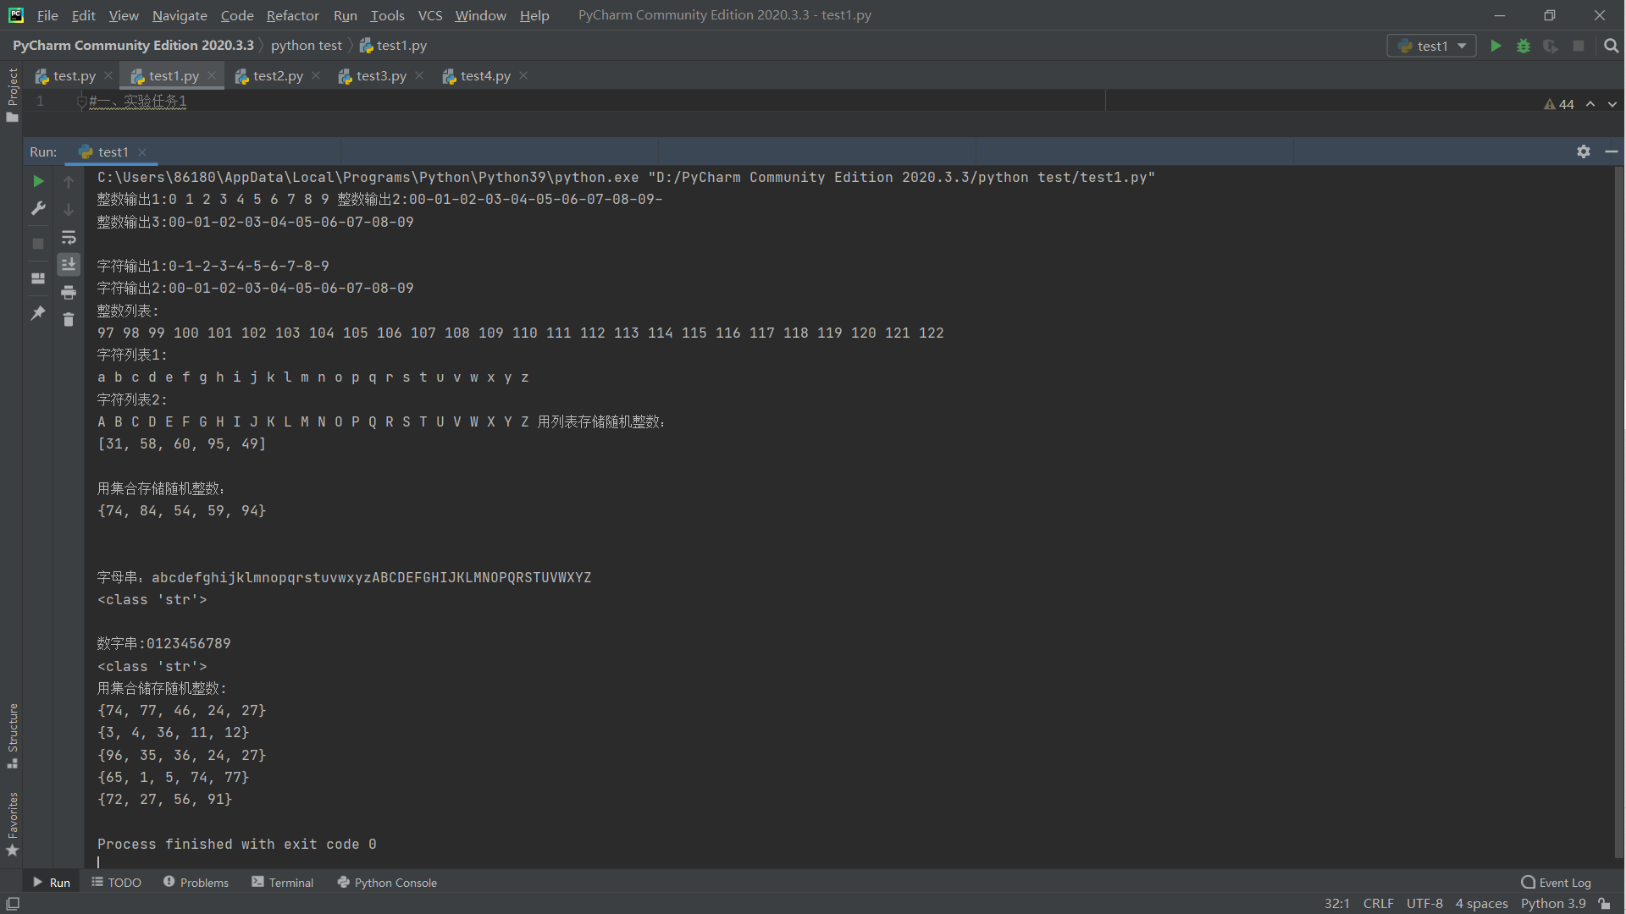This screenshot has height=914, width=1626.
Task: Click the Pin Tab icon in Run panel
Action: (x=38, y=313)
